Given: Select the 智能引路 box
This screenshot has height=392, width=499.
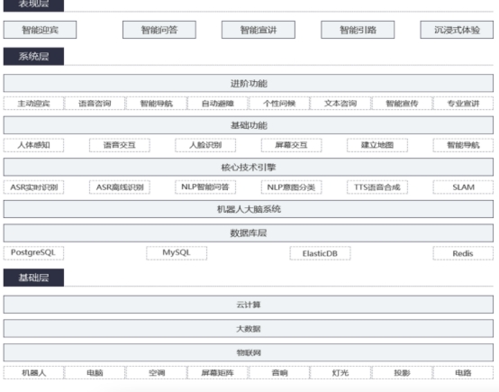Looking at the screenshot, I should click(358, 30).
